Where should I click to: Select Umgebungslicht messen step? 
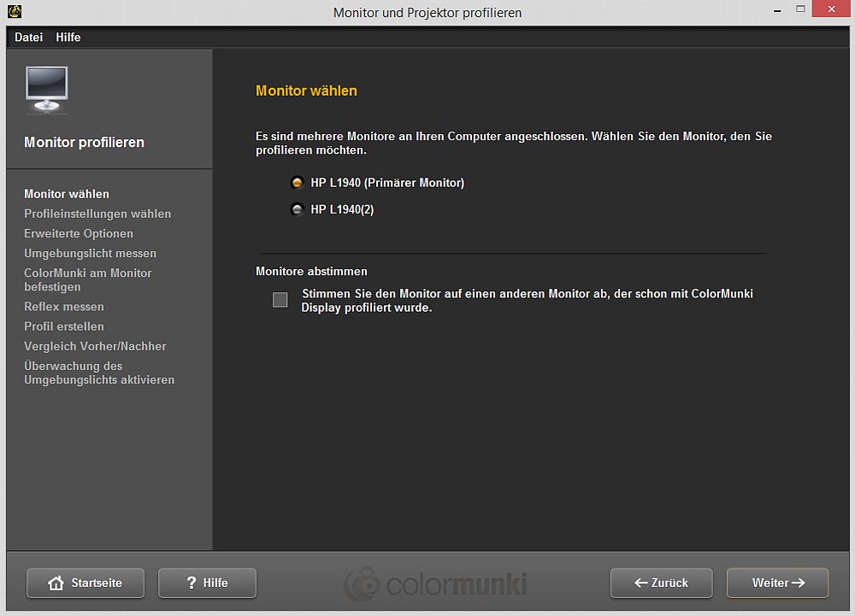[90, 253]
